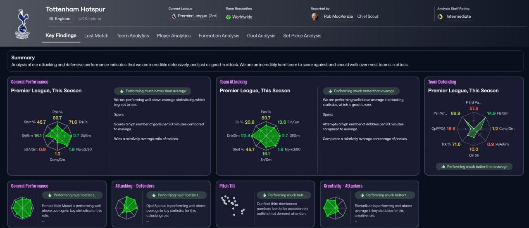
Task: Go to the Formation Analysis tab
Action: click(219, 36)
